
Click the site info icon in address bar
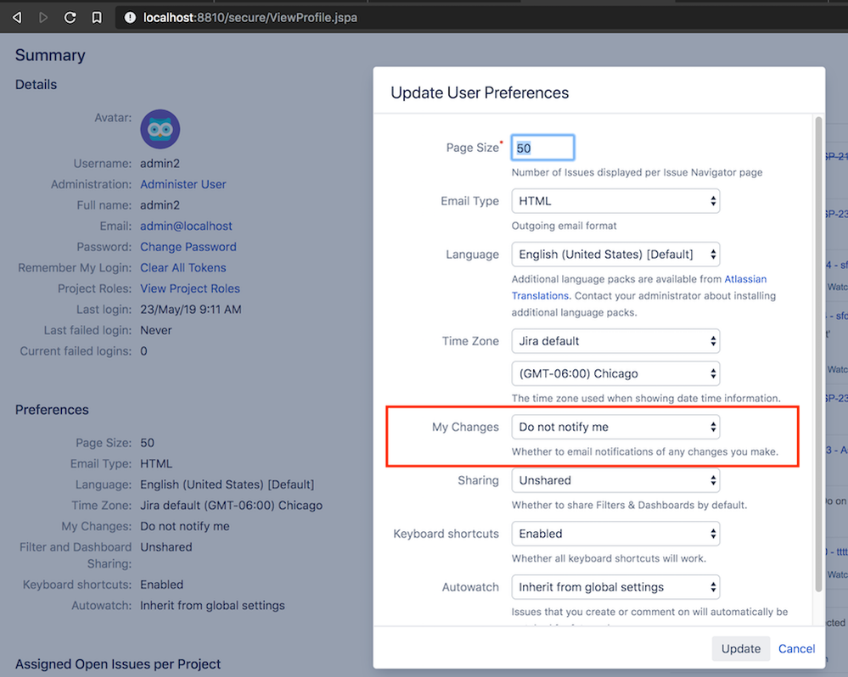(130, 18)
